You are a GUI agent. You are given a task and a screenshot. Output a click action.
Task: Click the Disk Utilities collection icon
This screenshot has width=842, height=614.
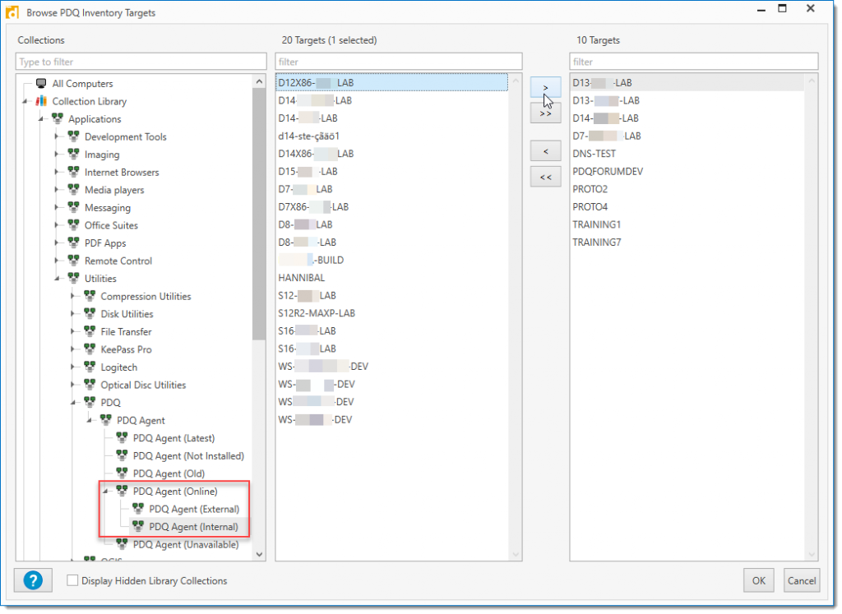pos(90,313)
